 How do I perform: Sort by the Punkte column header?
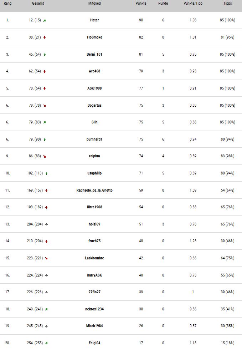click(141, 3)
